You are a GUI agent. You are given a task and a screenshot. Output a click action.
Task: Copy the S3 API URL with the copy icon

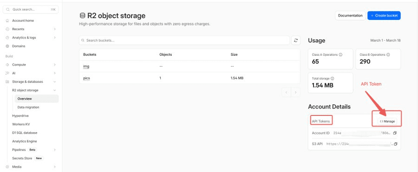coord(396,144)
